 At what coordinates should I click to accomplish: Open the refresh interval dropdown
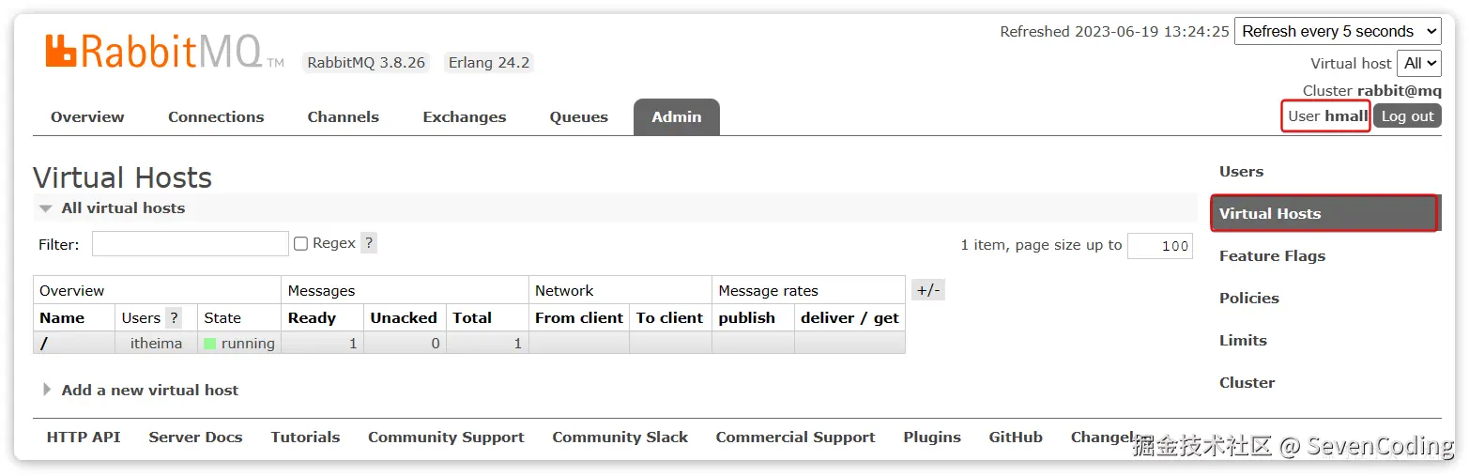[1338, 31]
